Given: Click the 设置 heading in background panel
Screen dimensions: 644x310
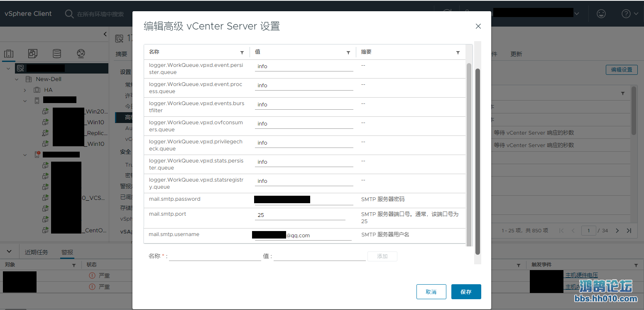Looking at the screenshot, I should pos(125,72).
